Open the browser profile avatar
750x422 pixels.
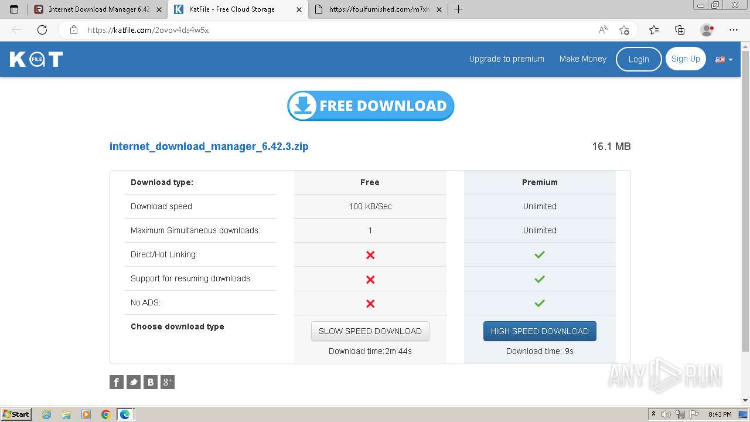click(707, 30)
